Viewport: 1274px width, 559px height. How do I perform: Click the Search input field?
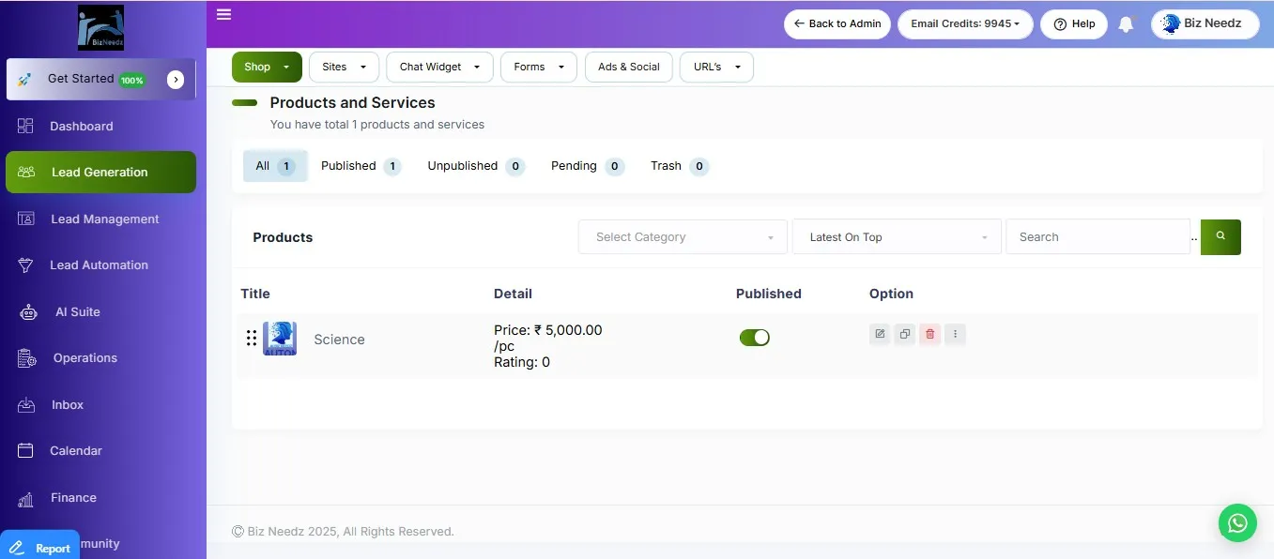1097,237
